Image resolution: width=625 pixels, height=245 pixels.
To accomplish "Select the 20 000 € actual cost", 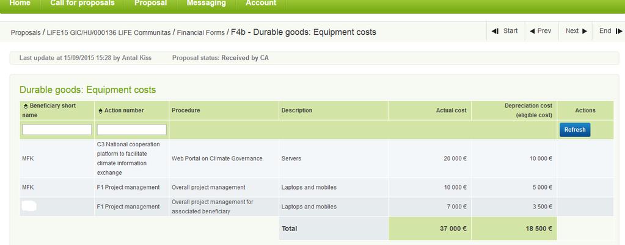I will [455, 158].
